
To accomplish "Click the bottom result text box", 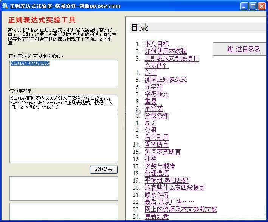I will (x=64, y=212).
